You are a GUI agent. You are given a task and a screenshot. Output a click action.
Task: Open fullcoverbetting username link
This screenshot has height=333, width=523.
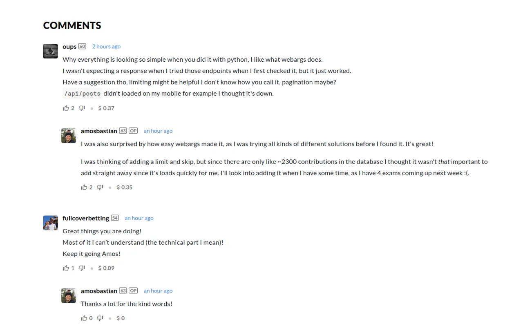pos(86,218)
